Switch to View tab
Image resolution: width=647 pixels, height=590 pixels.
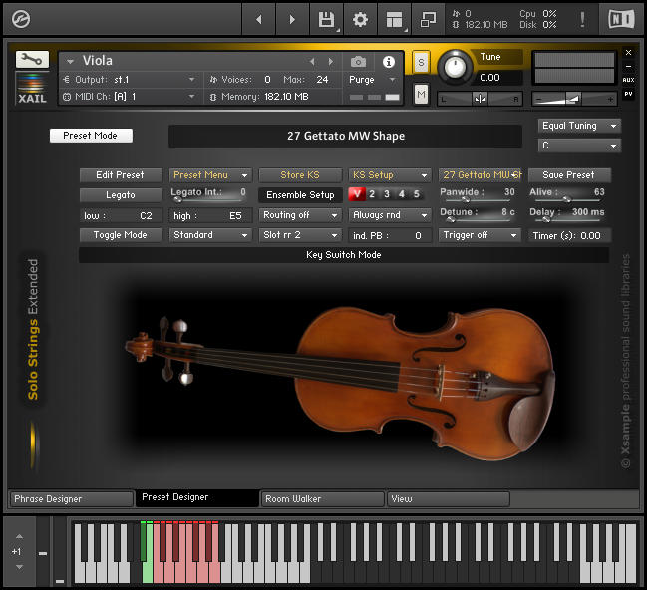click(x=448, y=499)
